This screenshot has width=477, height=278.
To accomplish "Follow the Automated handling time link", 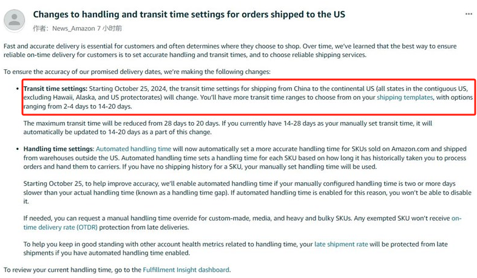I will (134, 149).
